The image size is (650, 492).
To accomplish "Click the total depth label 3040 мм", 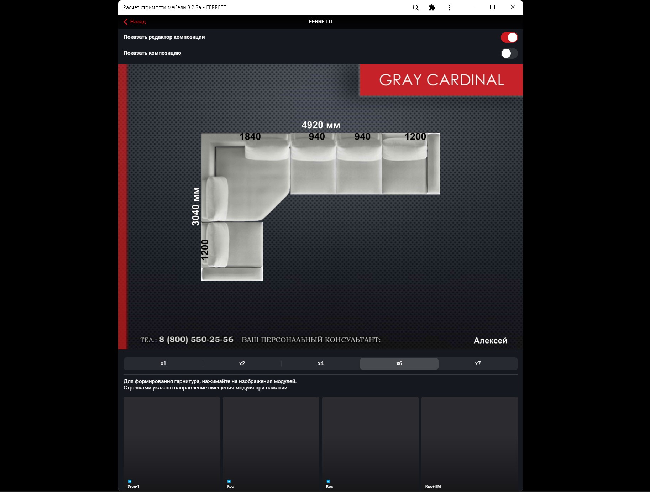I will [195, 206].
